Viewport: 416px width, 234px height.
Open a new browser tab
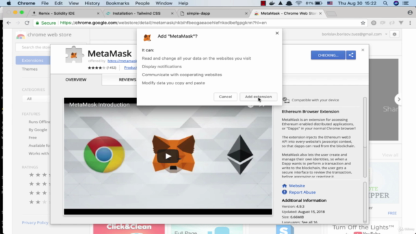[x=331, y=14]
